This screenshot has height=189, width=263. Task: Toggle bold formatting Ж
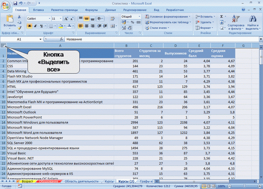tap(29, 26)
